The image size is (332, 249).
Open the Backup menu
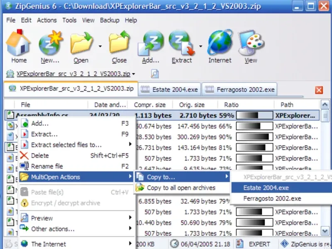point(110,20)
